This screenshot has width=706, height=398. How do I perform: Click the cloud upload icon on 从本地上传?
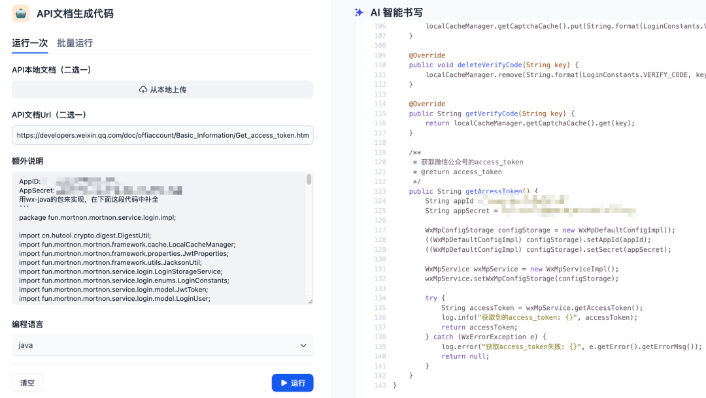[143, 89]
